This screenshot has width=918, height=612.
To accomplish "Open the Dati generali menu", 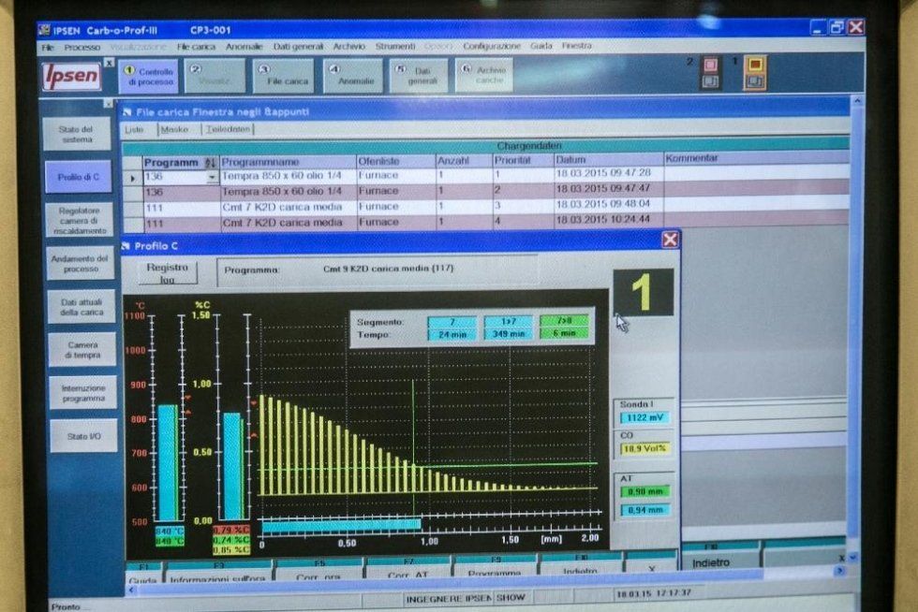I will coord(298,47).
